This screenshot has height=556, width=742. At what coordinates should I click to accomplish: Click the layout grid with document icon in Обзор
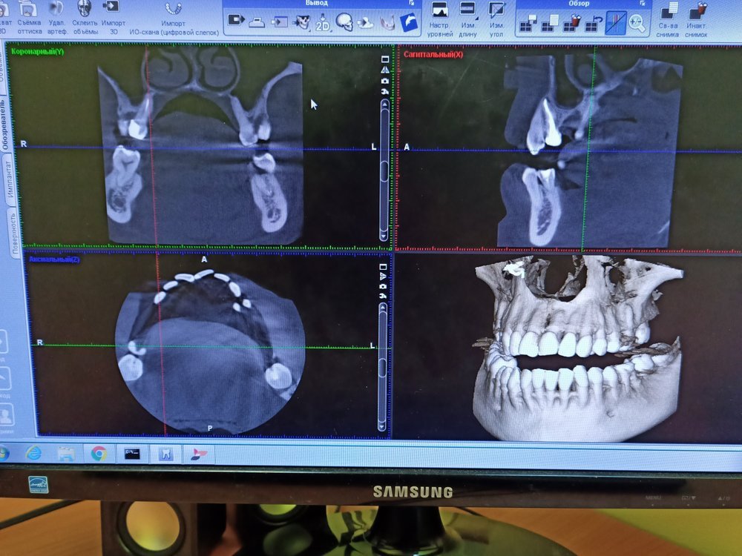[x=550, y=24]
